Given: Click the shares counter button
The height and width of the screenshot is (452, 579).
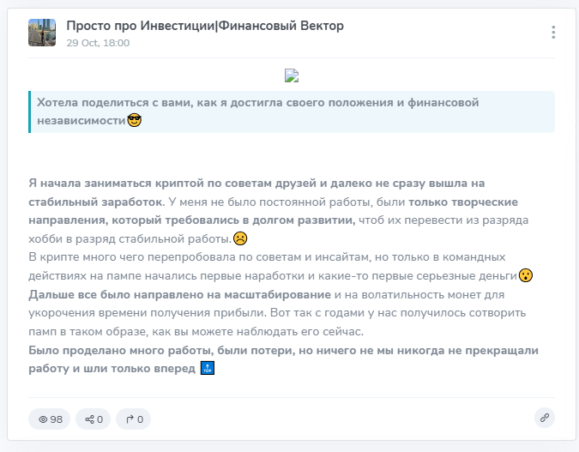Looking at the screenshot, I should [93, 419].
